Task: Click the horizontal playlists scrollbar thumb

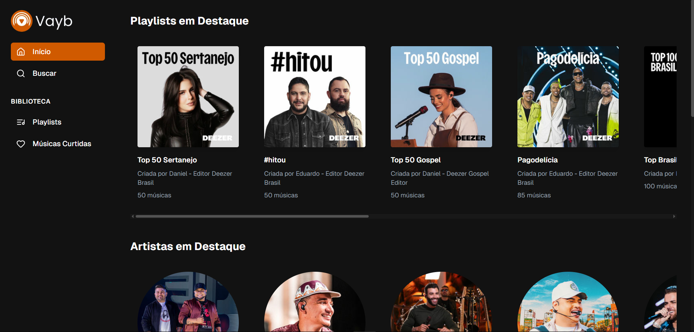Action: pos(252,217)
